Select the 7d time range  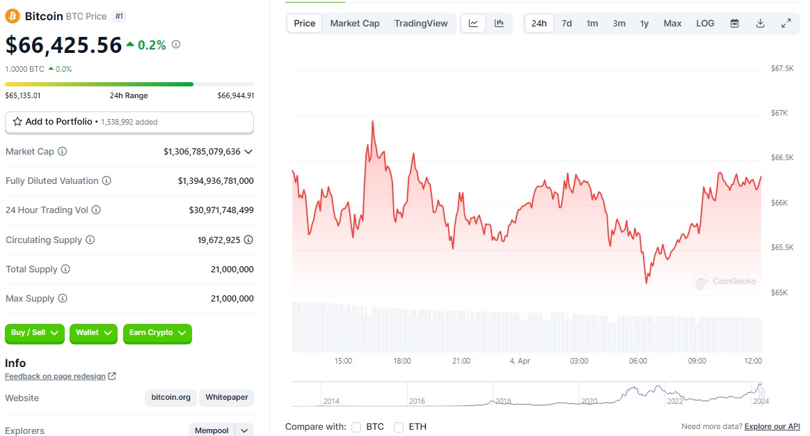coord(566,23)
